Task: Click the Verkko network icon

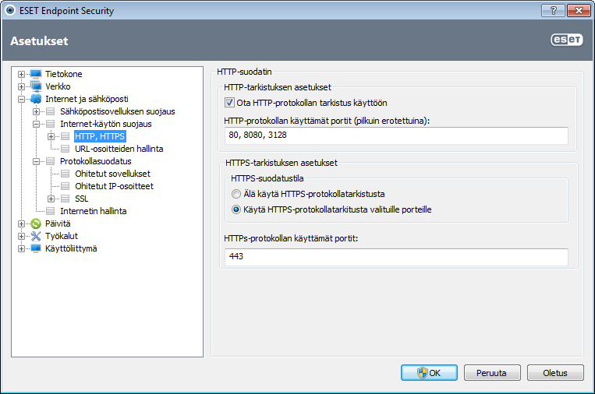Action: (36, 86)
